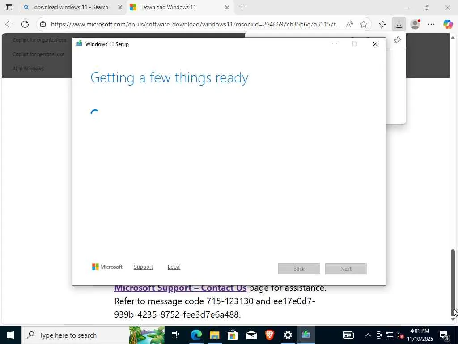Click the Meet Now tray icon

point(379,335)
